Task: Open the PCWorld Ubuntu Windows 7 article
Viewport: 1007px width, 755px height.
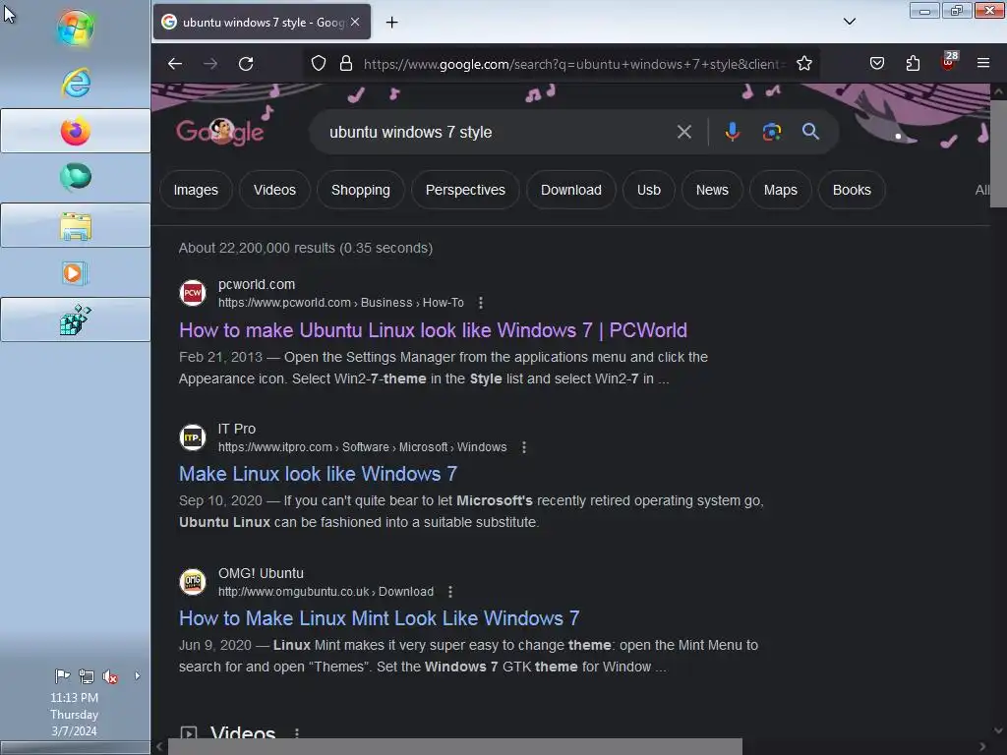Action: click(433, 330)
